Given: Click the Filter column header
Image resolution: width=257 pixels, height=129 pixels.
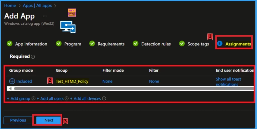Looking at the screenshot, I should (154, 70).
